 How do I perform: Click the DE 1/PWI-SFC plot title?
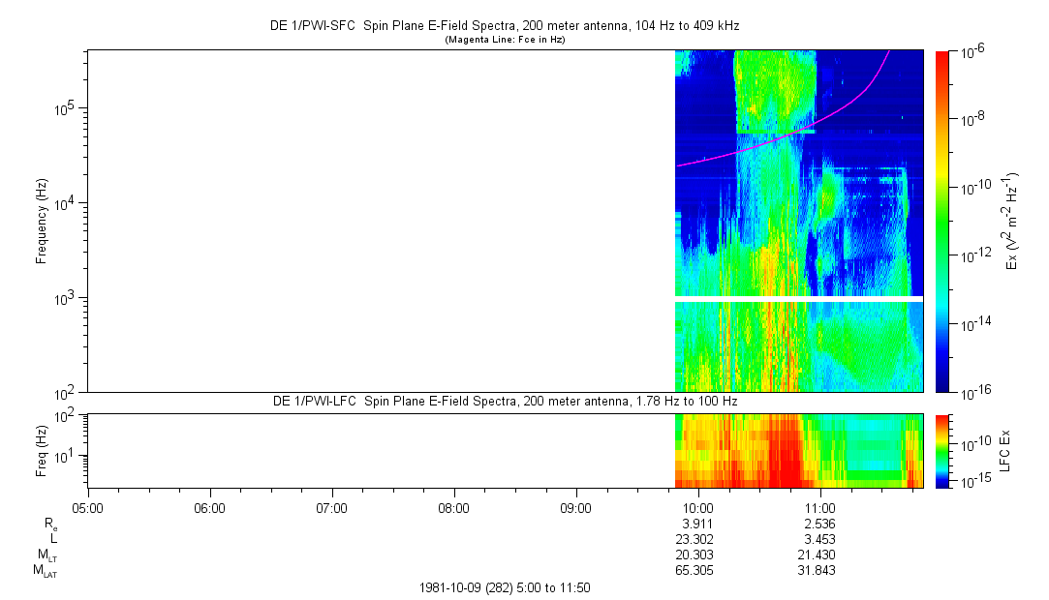(x=504, y=26)
